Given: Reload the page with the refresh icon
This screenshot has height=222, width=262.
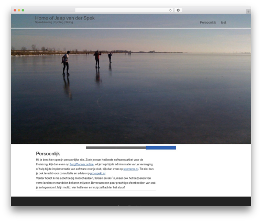Looking at the screenshot, I should (x=170, y=10).
